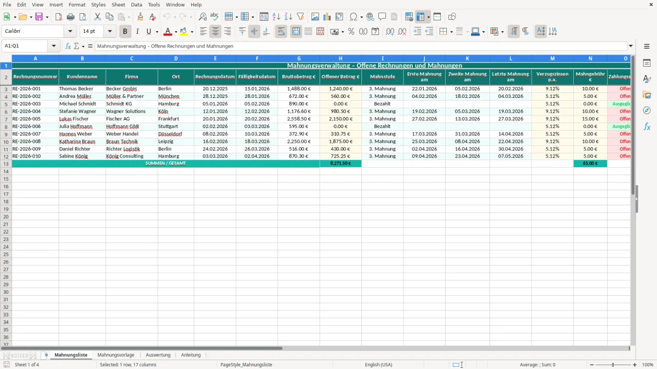The image size is (657, 369).
Task: Insert a comment
Action: click(x=382, y=17)
